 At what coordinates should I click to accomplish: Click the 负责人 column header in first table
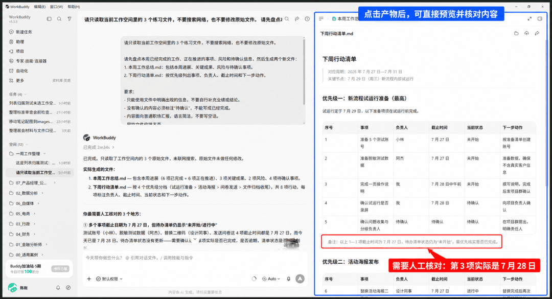(x=401, y=127)
